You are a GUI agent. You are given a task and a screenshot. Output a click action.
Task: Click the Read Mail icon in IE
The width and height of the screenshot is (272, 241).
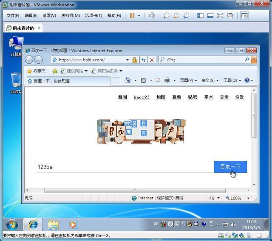(158, 80)
